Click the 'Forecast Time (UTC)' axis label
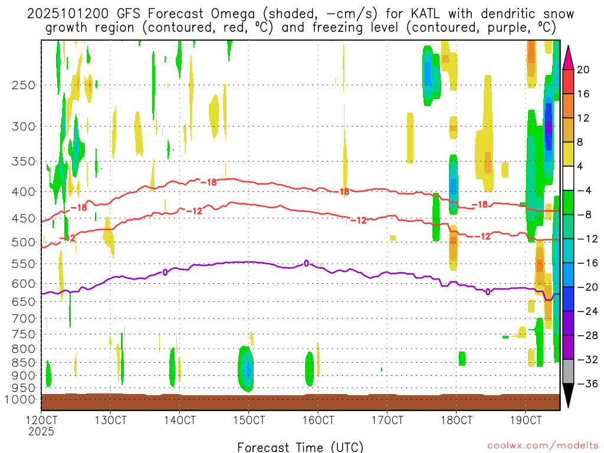Screen dimensions: 604x453 point(300,447)
